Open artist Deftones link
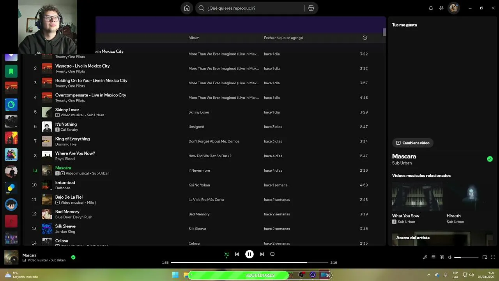 (x=63, y=188)
